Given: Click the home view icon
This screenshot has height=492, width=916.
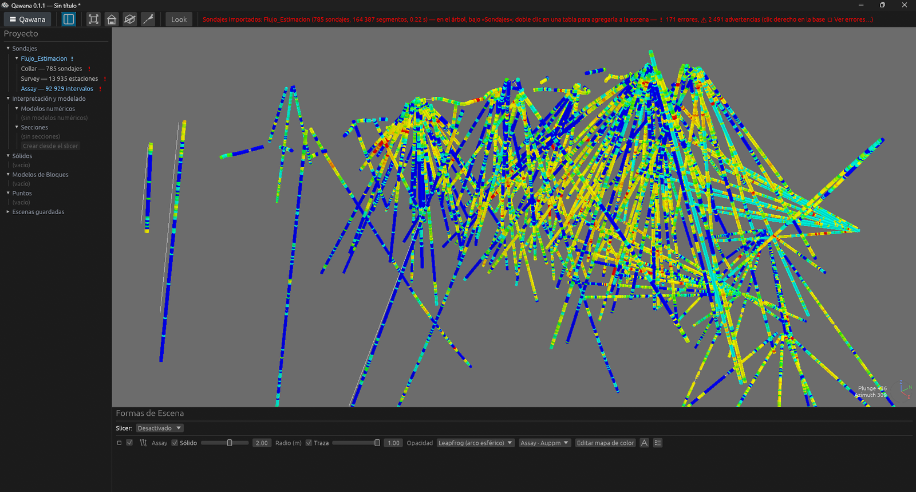Looking at the screenshot, I should 112,19.
